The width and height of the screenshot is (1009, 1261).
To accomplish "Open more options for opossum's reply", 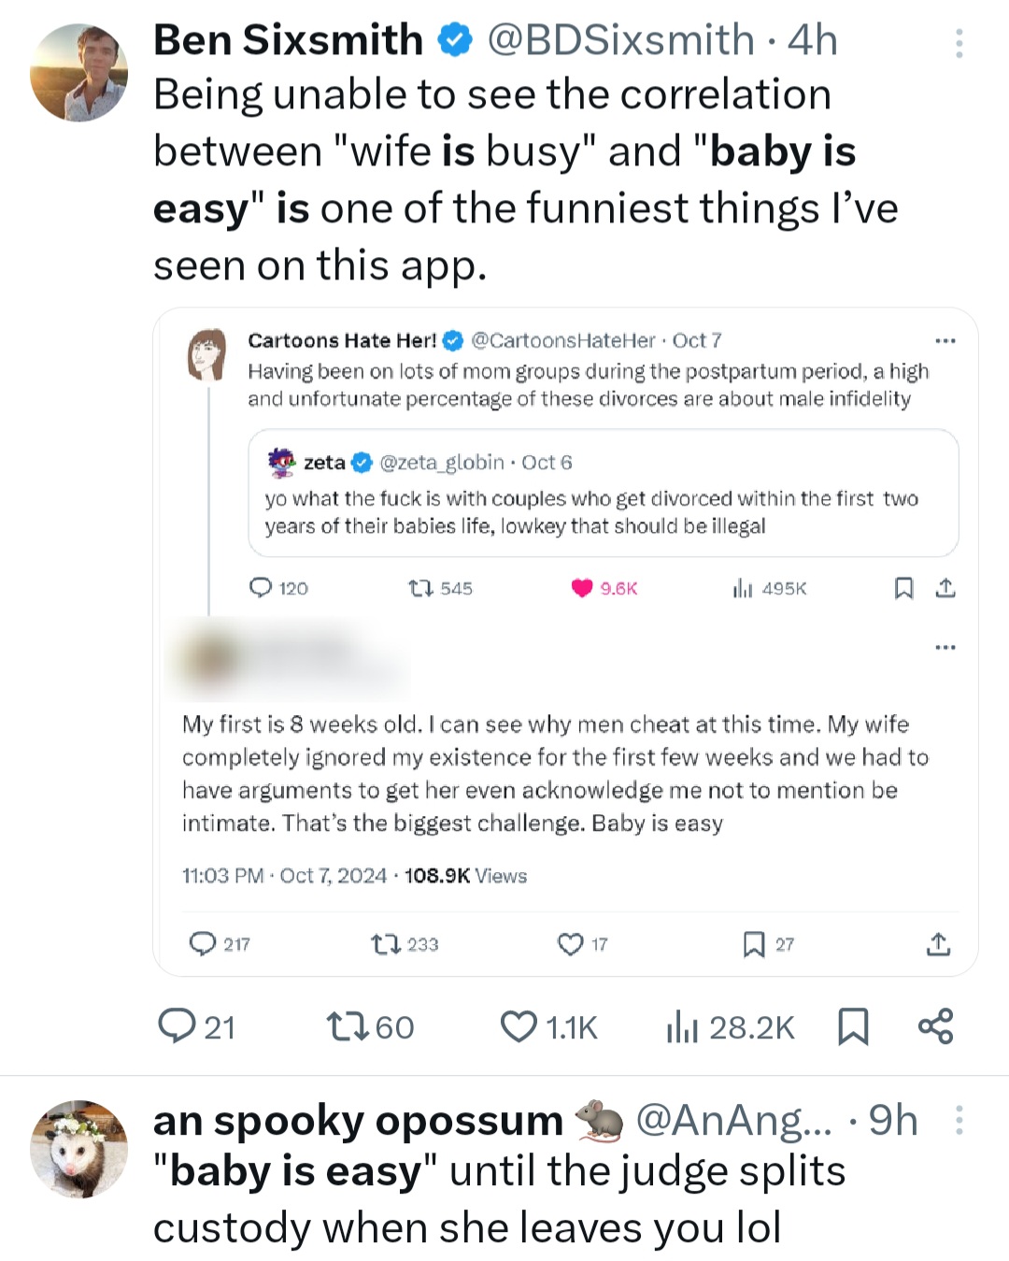I will click(x=959, y=1120).
